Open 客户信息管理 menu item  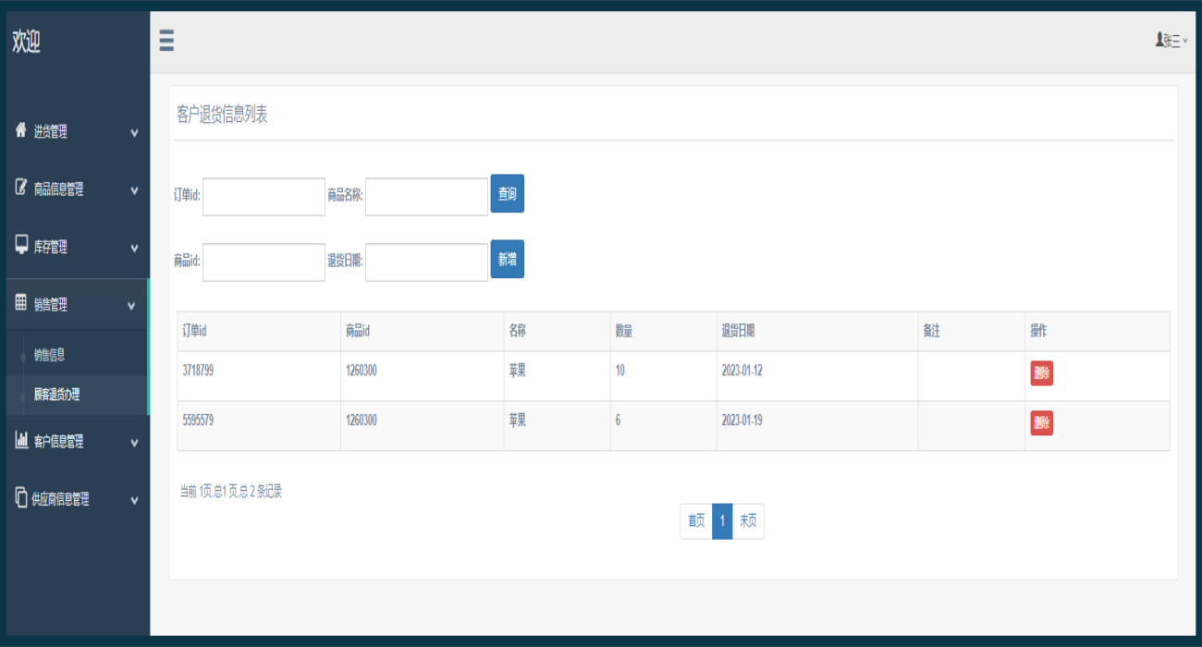coord(77,442)
